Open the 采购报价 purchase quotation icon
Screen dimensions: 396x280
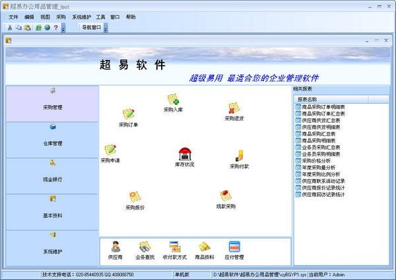coord(135,197)
